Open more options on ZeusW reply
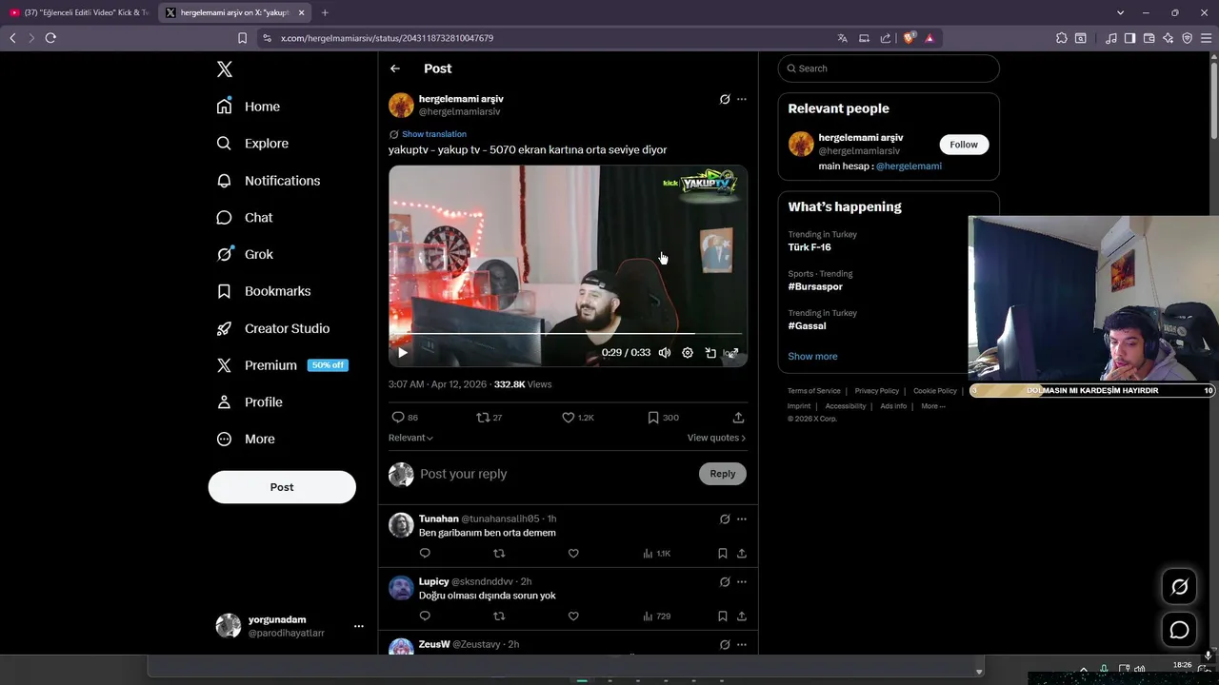This screenshot has width=1219, height=685. pos(742,645)
